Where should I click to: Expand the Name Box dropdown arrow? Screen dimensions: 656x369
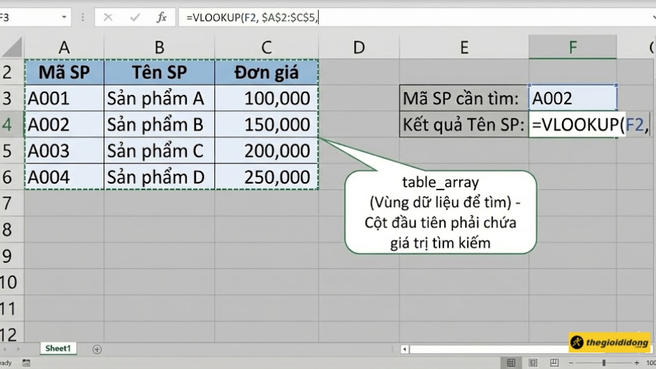(x=64, y=17)
